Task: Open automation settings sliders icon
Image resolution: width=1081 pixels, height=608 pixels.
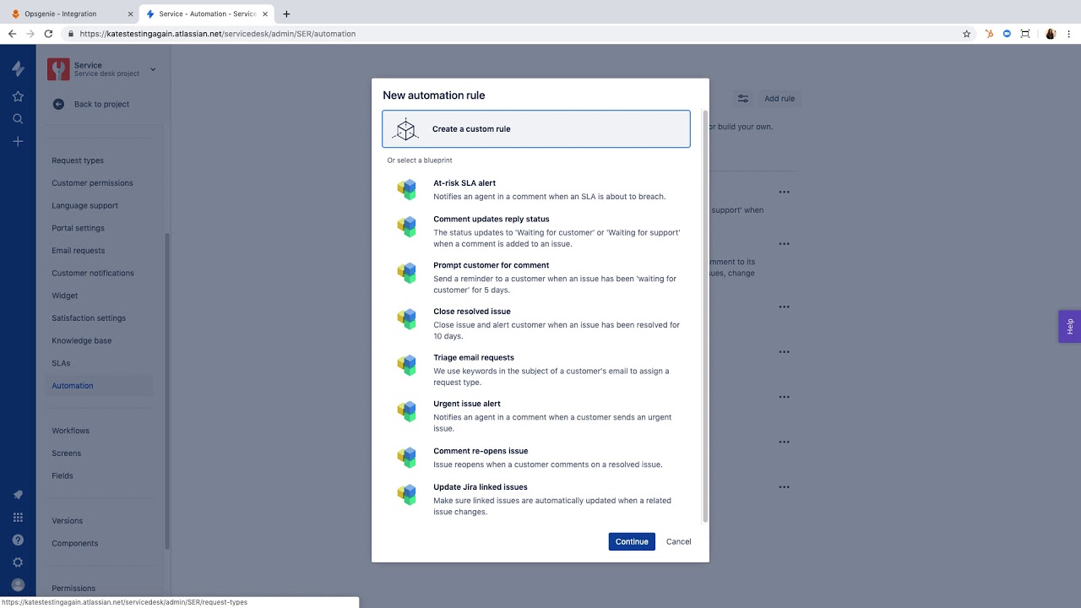Action: click(743, 99)
